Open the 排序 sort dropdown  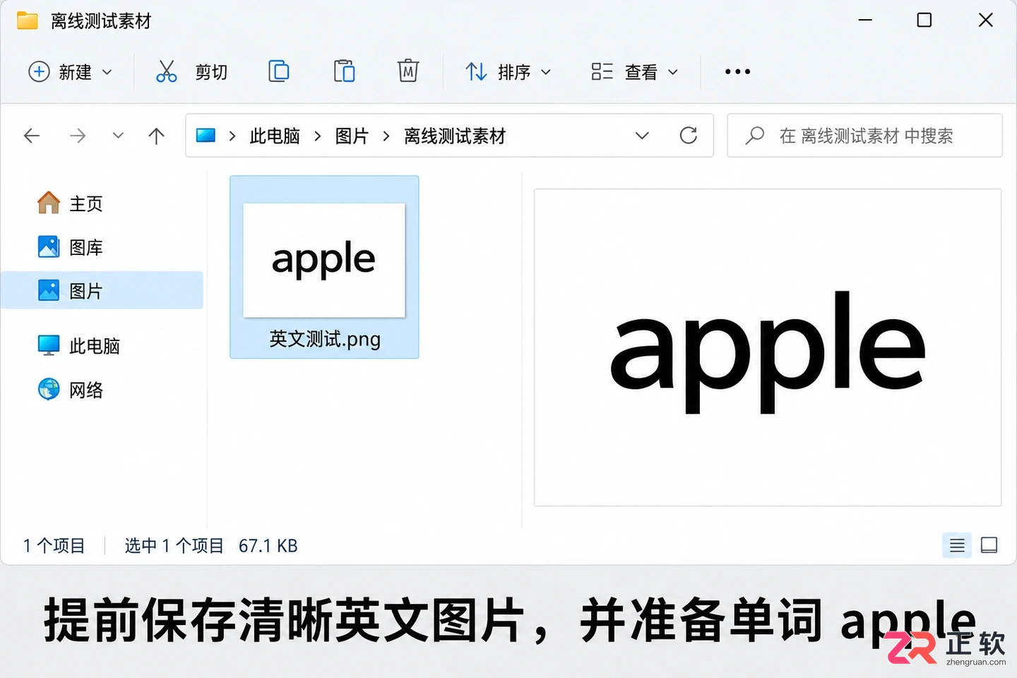click(x=508, y=71)
